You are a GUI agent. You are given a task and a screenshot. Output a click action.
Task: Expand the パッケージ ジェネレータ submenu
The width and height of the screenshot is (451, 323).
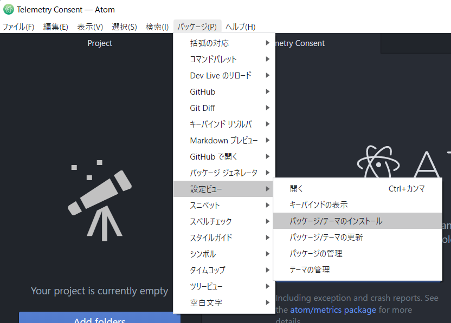[224, 173]
